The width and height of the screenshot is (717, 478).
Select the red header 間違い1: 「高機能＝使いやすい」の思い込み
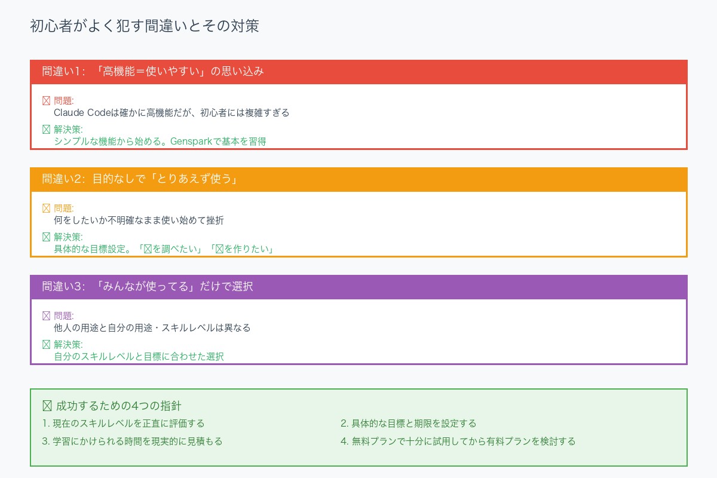coord(358,72)
